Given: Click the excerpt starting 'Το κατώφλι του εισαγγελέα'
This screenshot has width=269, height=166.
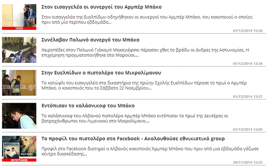Looking at the screenshot, I should click(149, 85).
